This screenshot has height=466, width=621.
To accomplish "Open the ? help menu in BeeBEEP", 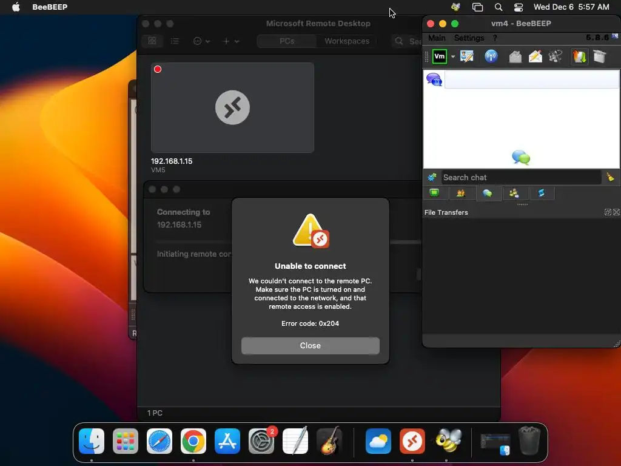I will coord(495,38).
